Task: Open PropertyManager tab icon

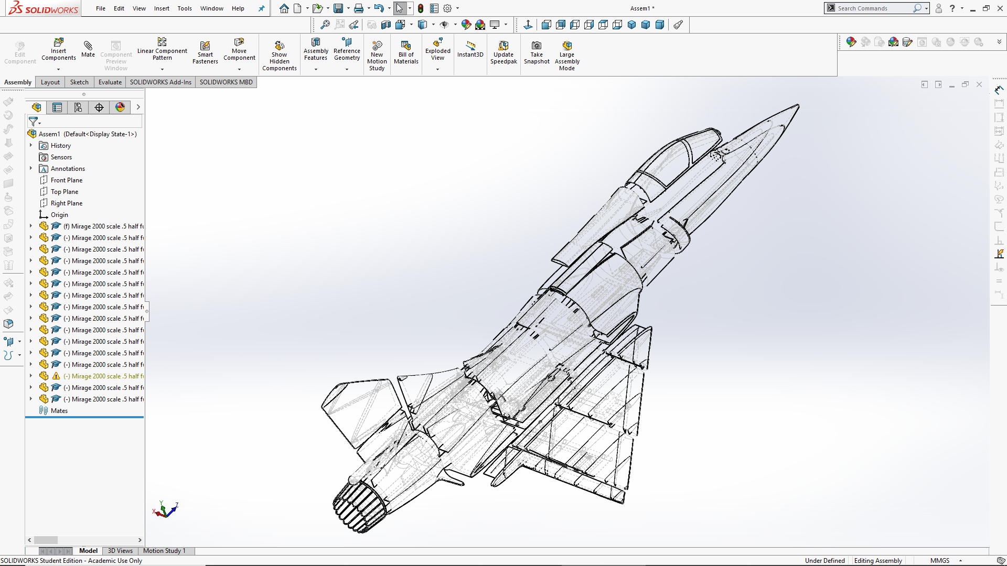Action: click(57, 107)
